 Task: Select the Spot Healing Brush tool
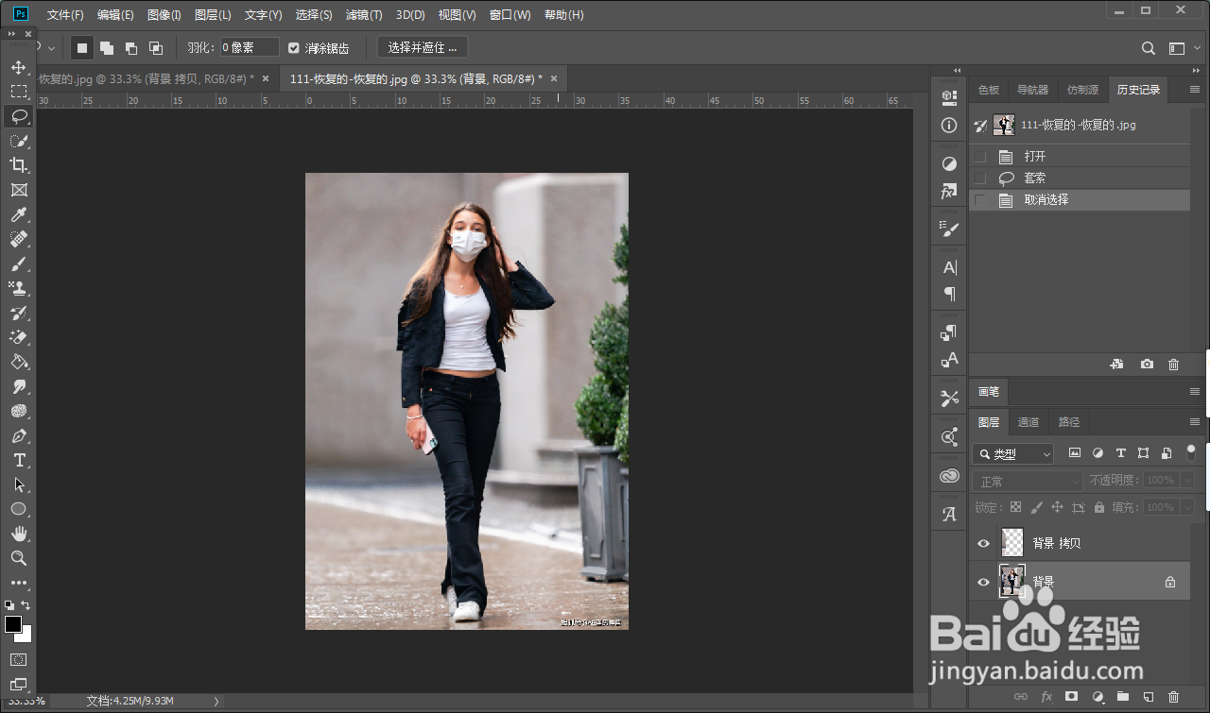tap(18, 239)
